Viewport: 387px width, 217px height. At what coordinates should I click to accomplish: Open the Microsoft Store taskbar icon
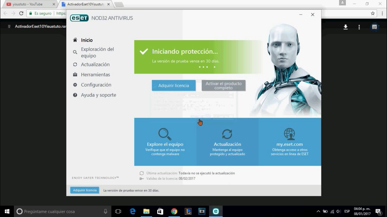click(x=160, y=211)
